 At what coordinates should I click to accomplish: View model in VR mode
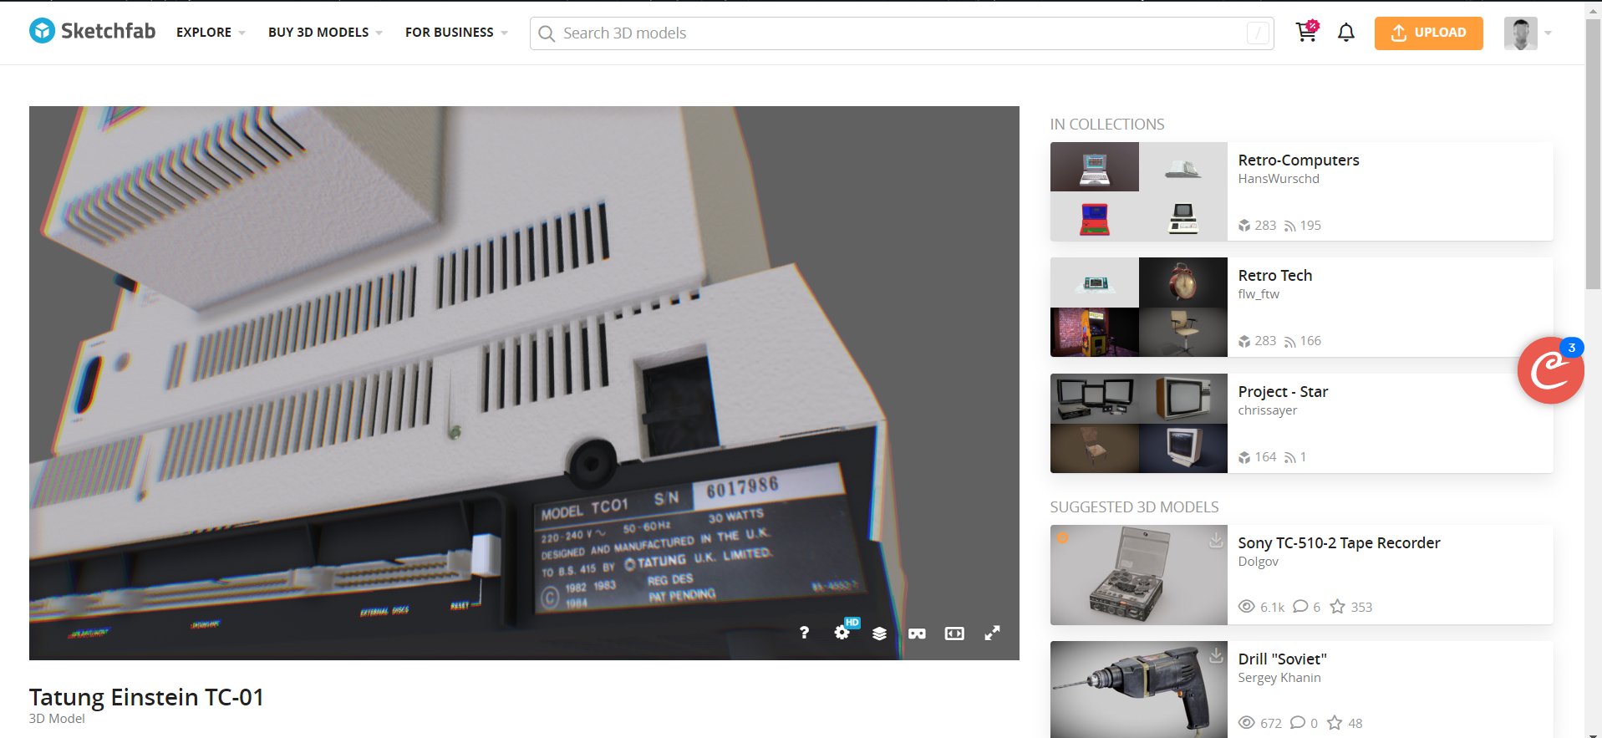(917, 634)
